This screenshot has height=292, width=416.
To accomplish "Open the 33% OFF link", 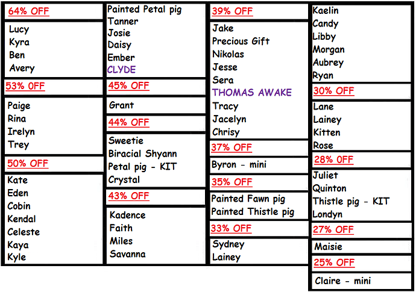I will coord(231,228).
